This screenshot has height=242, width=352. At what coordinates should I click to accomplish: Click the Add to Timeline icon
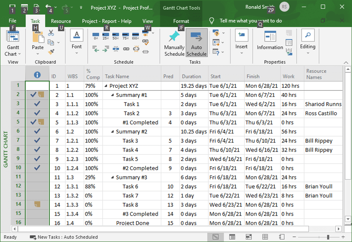(x=289, y=52)
